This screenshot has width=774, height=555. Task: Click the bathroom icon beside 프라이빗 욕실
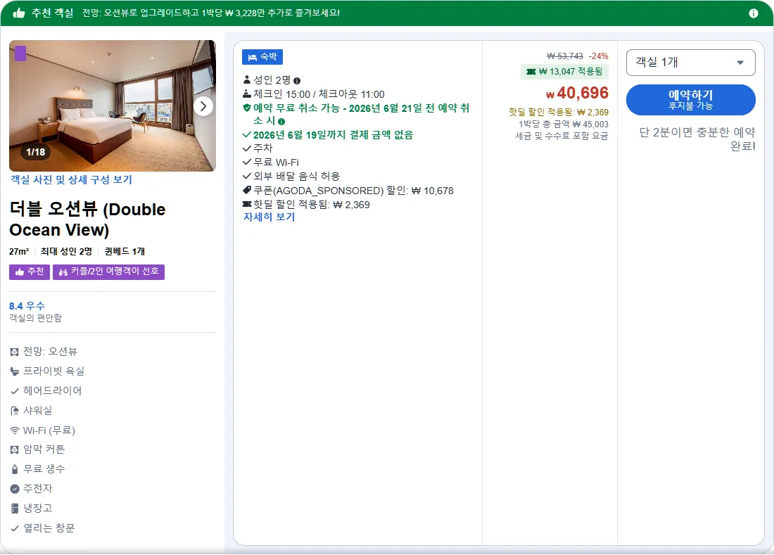point(14,371)
